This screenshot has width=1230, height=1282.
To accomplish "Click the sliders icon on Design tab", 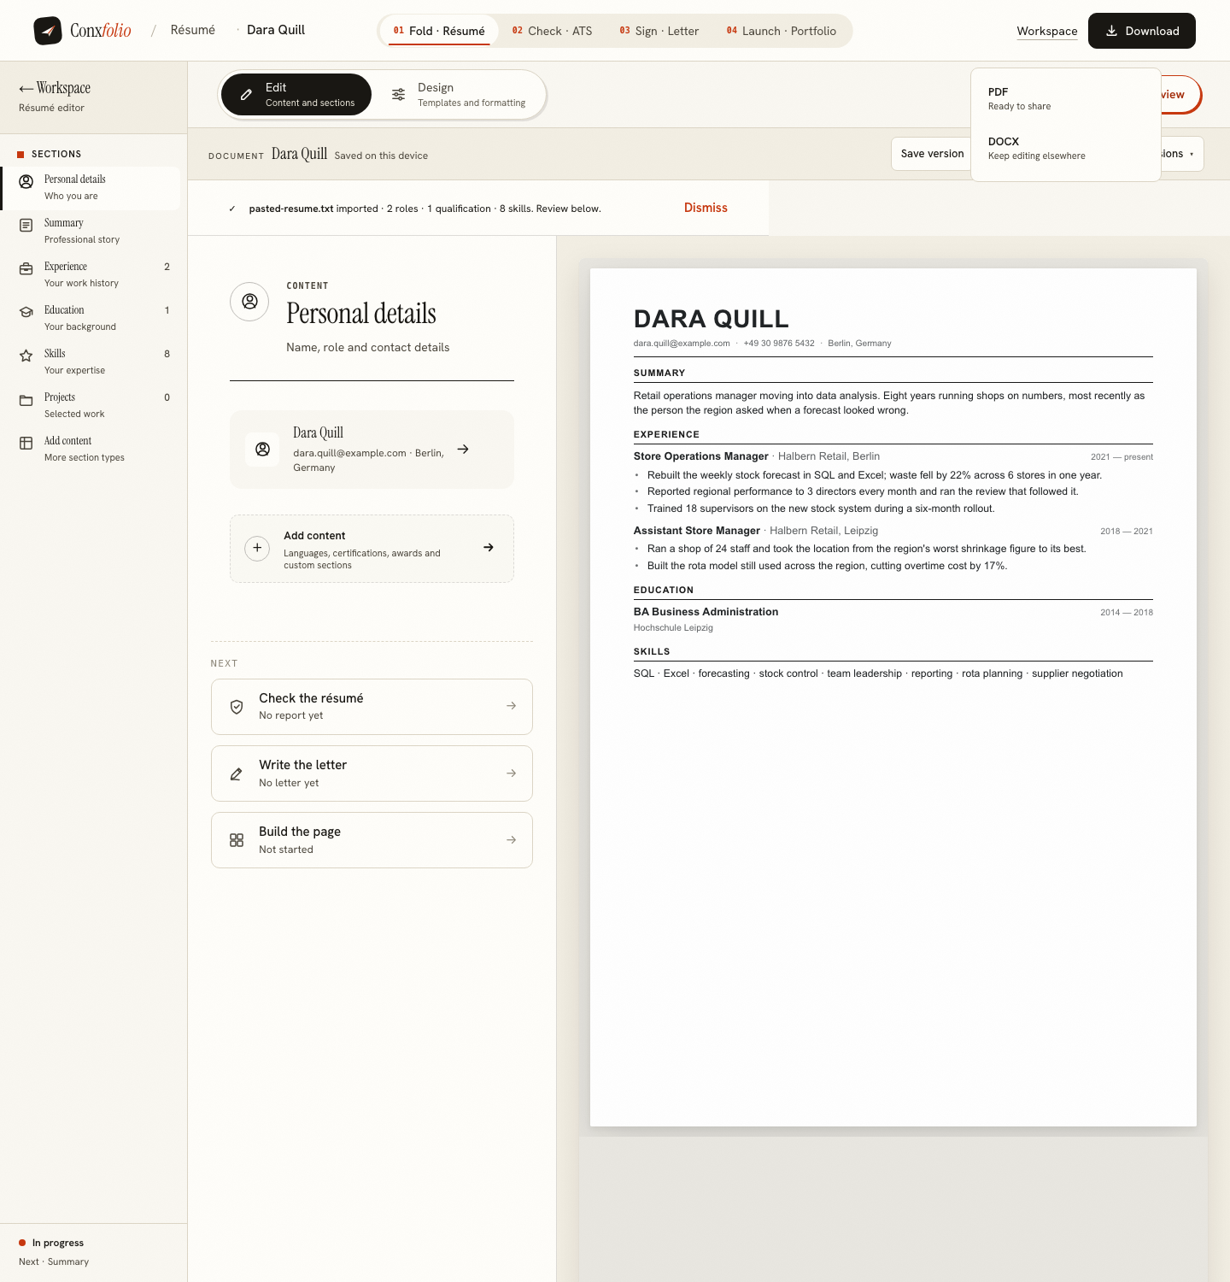I will coord(398,95).
